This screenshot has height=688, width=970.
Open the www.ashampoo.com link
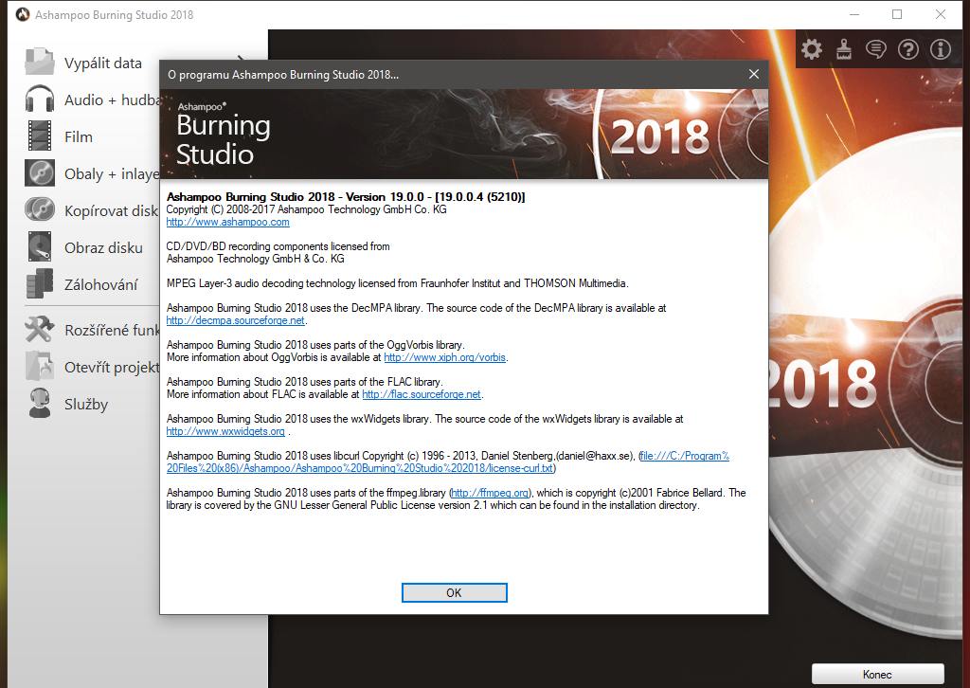227,222
